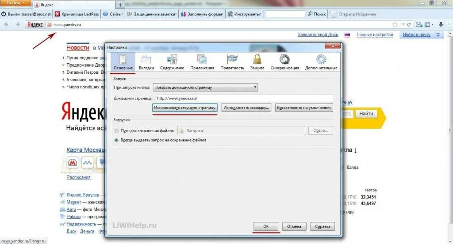Click the Обзор browse button
Image resolution: width=453 pixels, height=244 pixels.
pyautogui.click(x=320, y=130)
